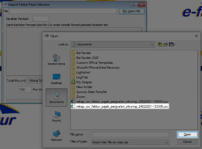Open This PC location in sidebar
Screen dimensions: 202x149
click(57, 117)
